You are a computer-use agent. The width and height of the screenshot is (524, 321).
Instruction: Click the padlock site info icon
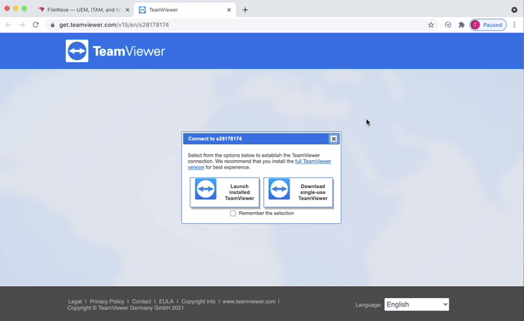pos(52,25)
